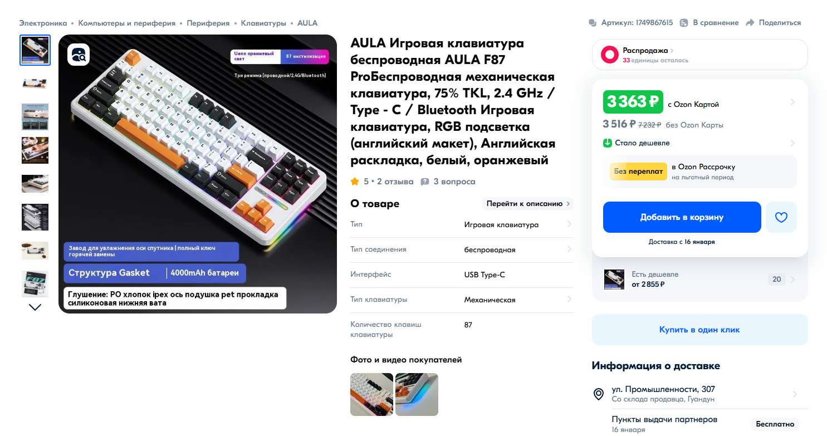The width and height of the screenshot is (827, 436).
Task: Expand thumbnail list with down chevron
Action: 35,307
